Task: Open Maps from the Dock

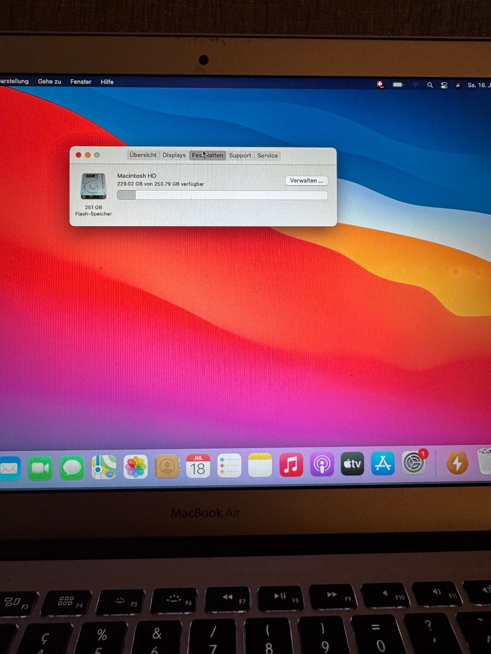Action: pos(104,467)
